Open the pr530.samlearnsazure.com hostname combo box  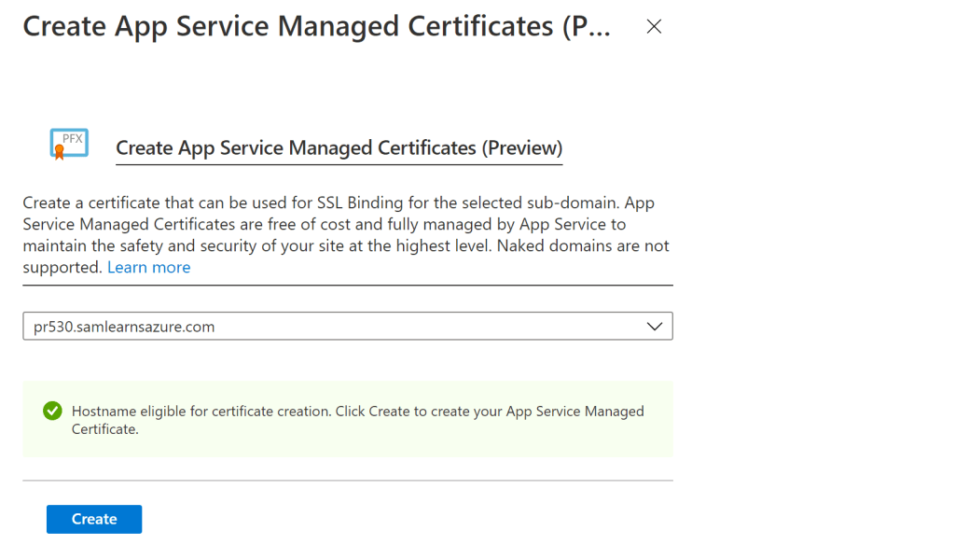click(x=347, y=327)
